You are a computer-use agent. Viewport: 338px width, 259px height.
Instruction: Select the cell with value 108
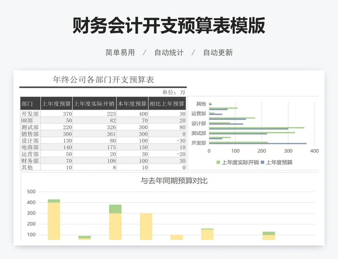(94, 161)
